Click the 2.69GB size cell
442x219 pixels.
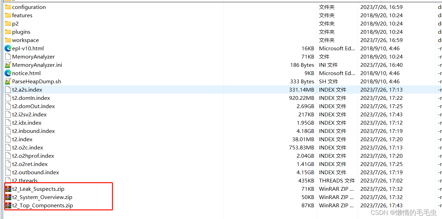click(305, 106)
